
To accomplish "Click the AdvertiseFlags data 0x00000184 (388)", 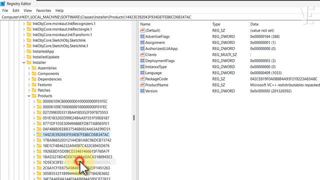I will pyautogui.click(x=265, y=36).
